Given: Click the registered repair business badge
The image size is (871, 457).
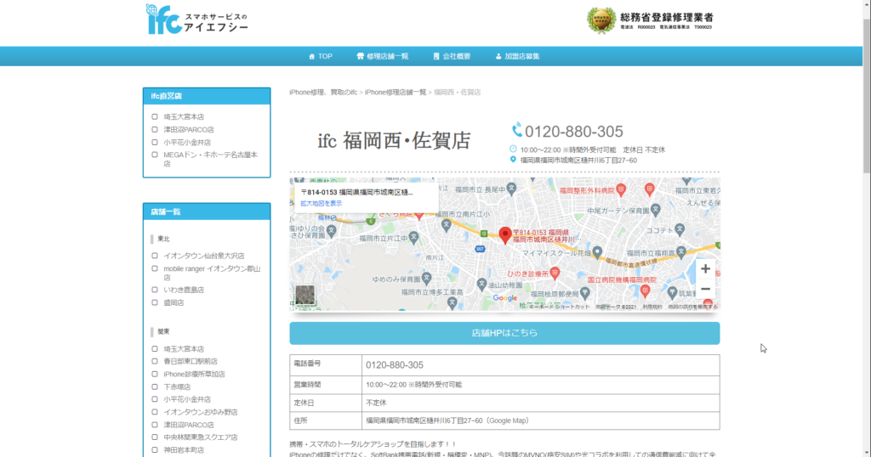Looking at the screenshot, I should click(x=651, y=20).
